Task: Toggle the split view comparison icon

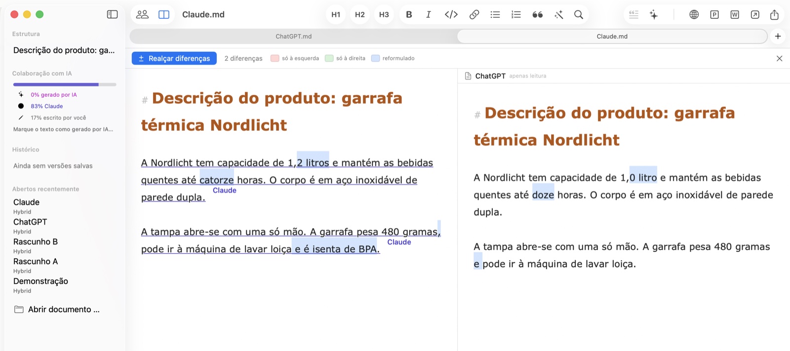Action: click(164, 14)
